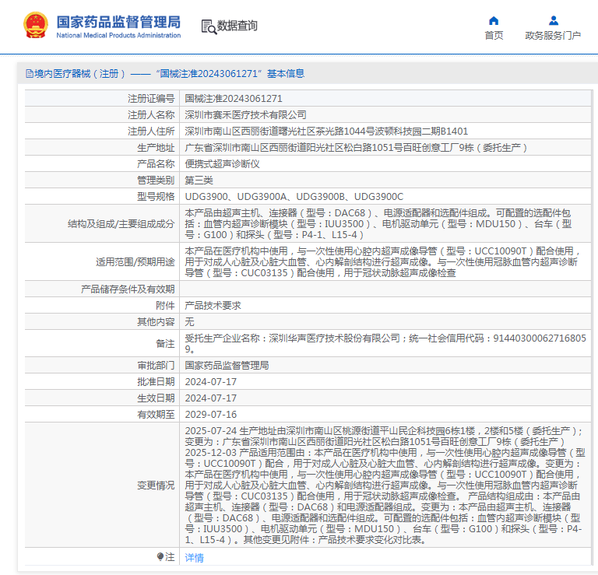Click the 备注 text about 深圳华声医疗

[385, 343]
